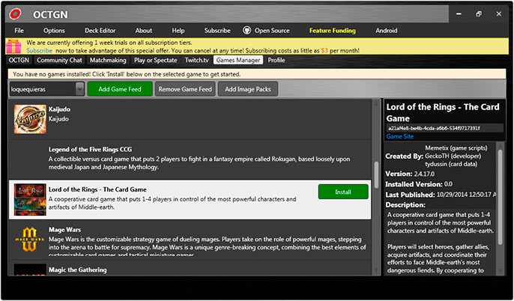Open the Options menu
The width and height of the screenshot is (514, 301).
54,31
